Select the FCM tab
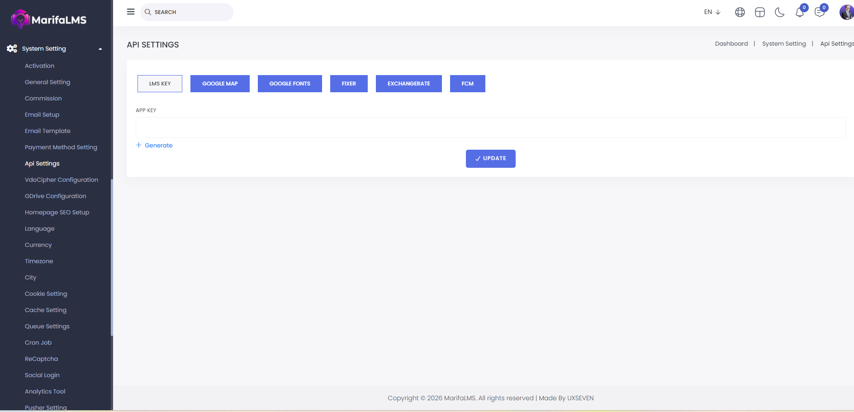 pyautogui.click(x=467, y=84)
